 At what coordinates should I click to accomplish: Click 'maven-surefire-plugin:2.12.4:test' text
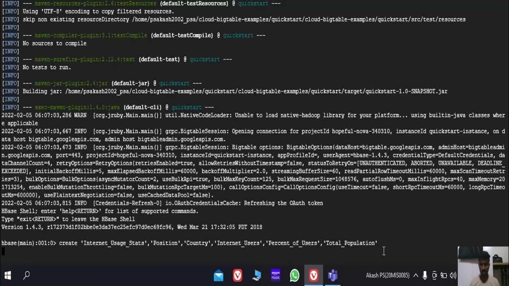pyautogui.click(x=85, y=59)
